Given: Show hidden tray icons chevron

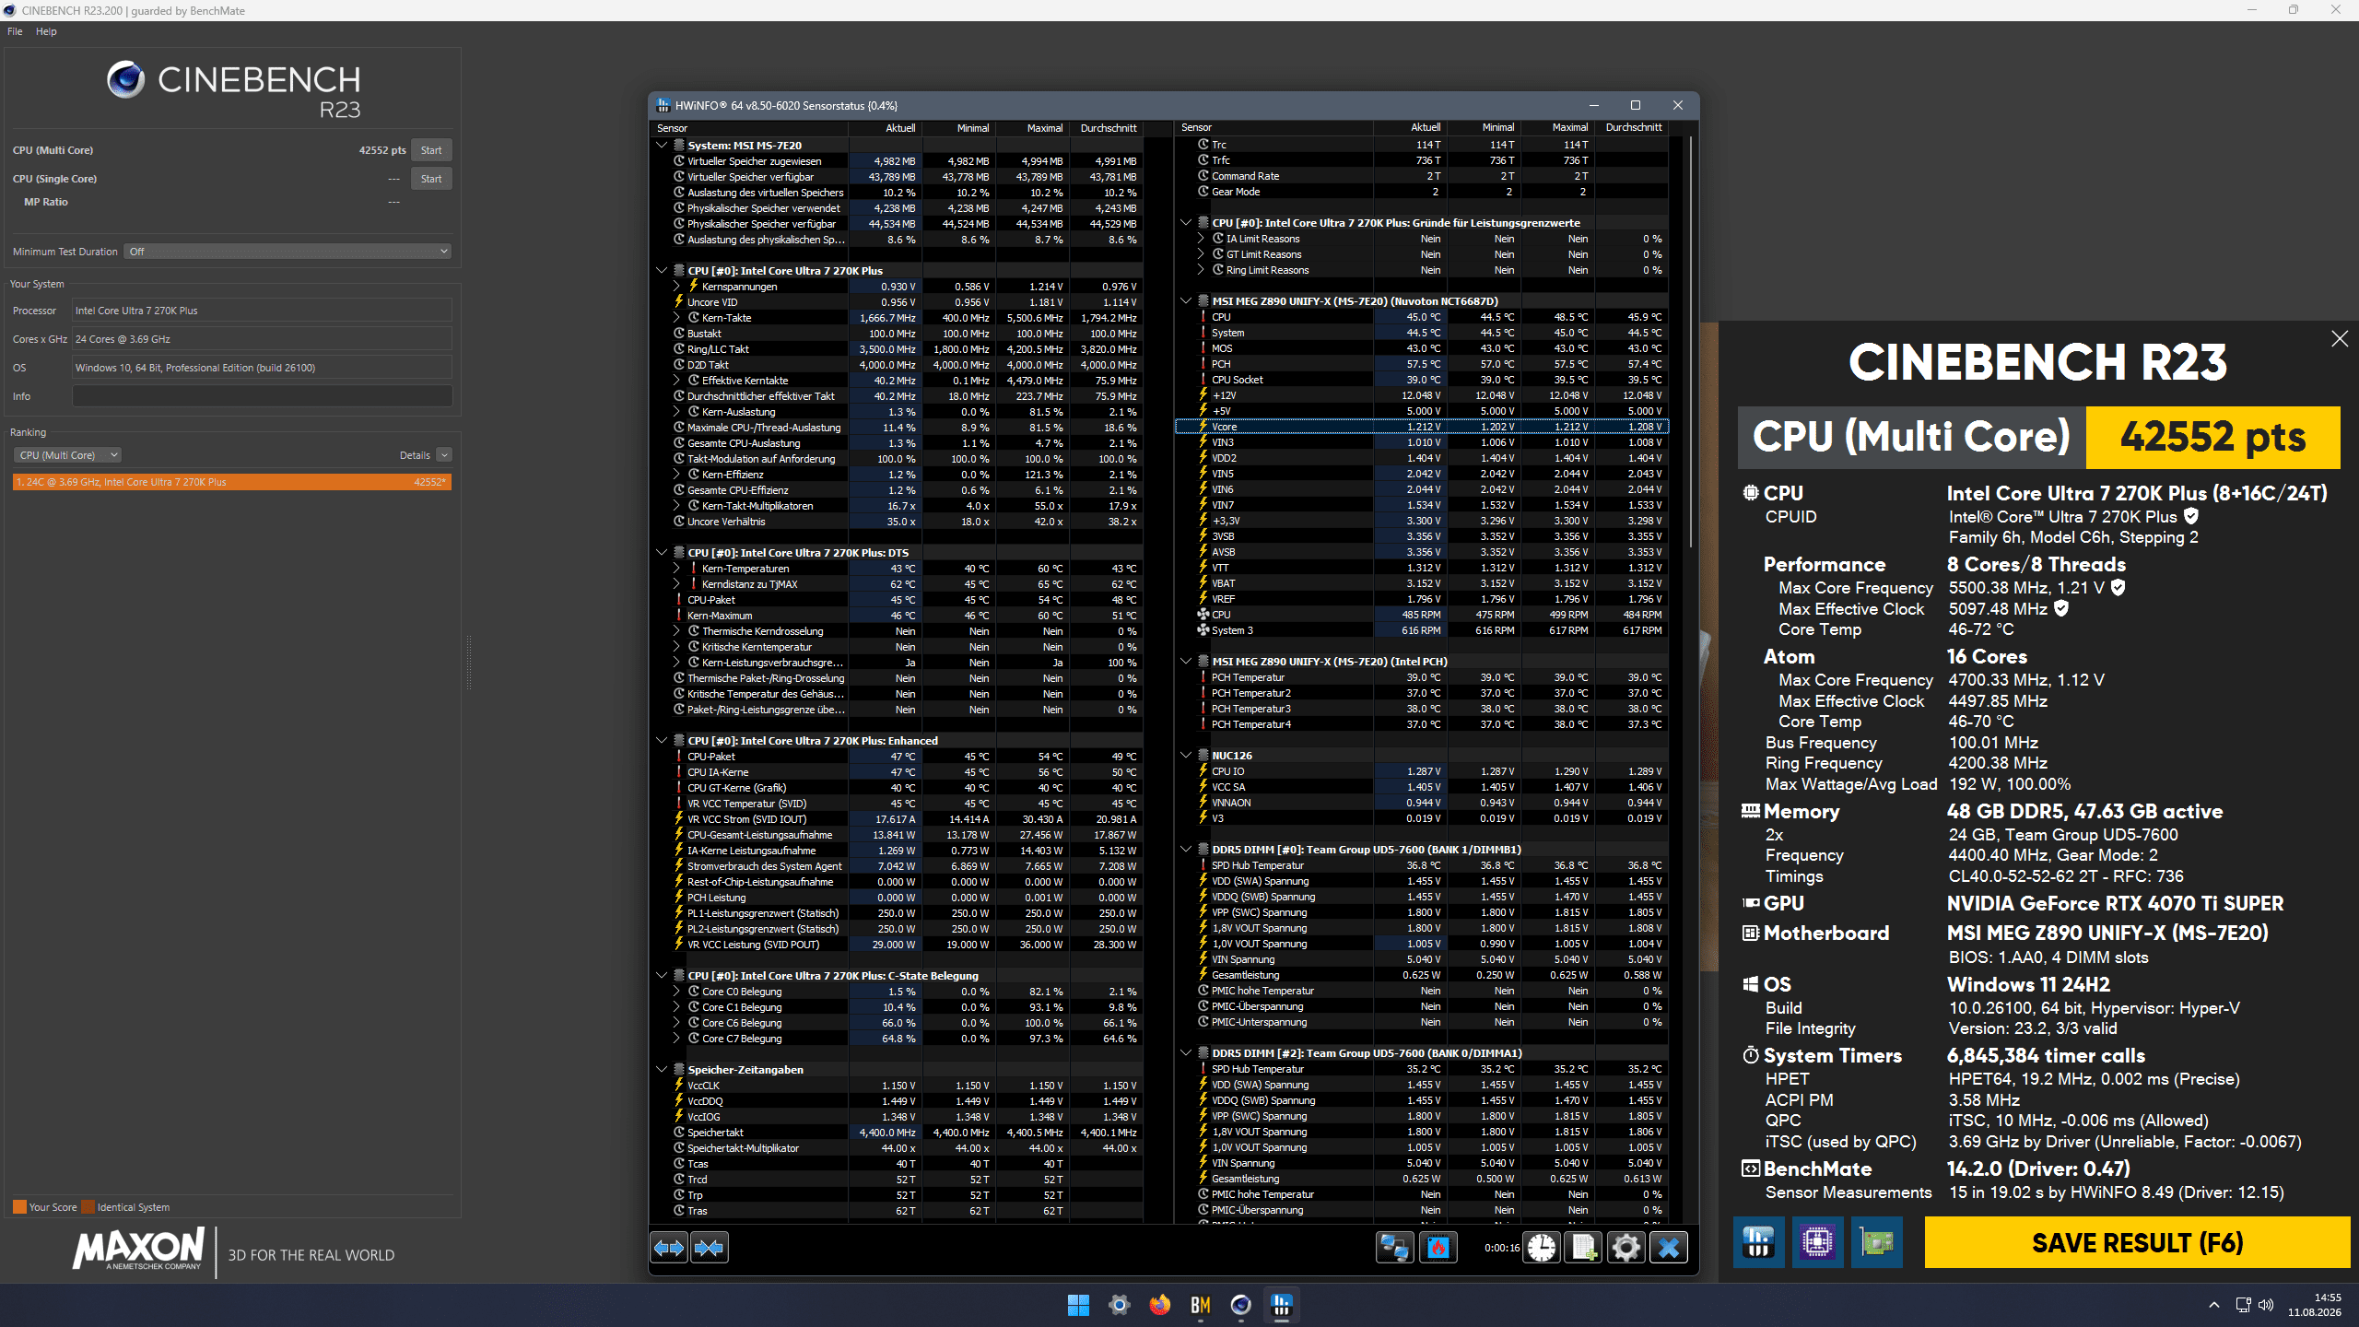Looking at the screenshot, I should point(2213,1305).
